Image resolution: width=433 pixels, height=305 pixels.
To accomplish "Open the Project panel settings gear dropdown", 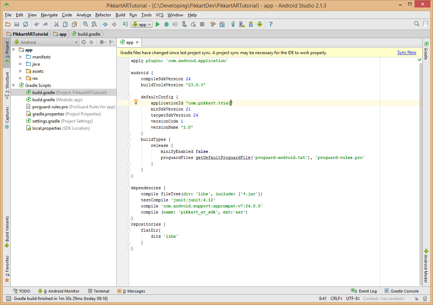I will click(x=102, y=42).
